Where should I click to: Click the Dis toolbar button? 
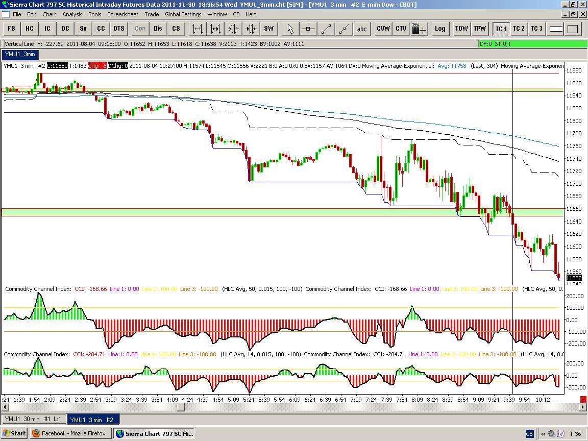(158, 29)
